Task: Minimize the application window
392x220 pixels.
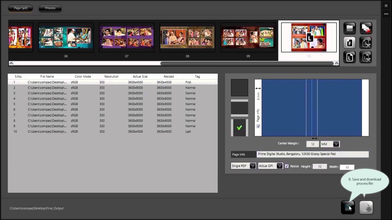Action: (x=386, y=14)
